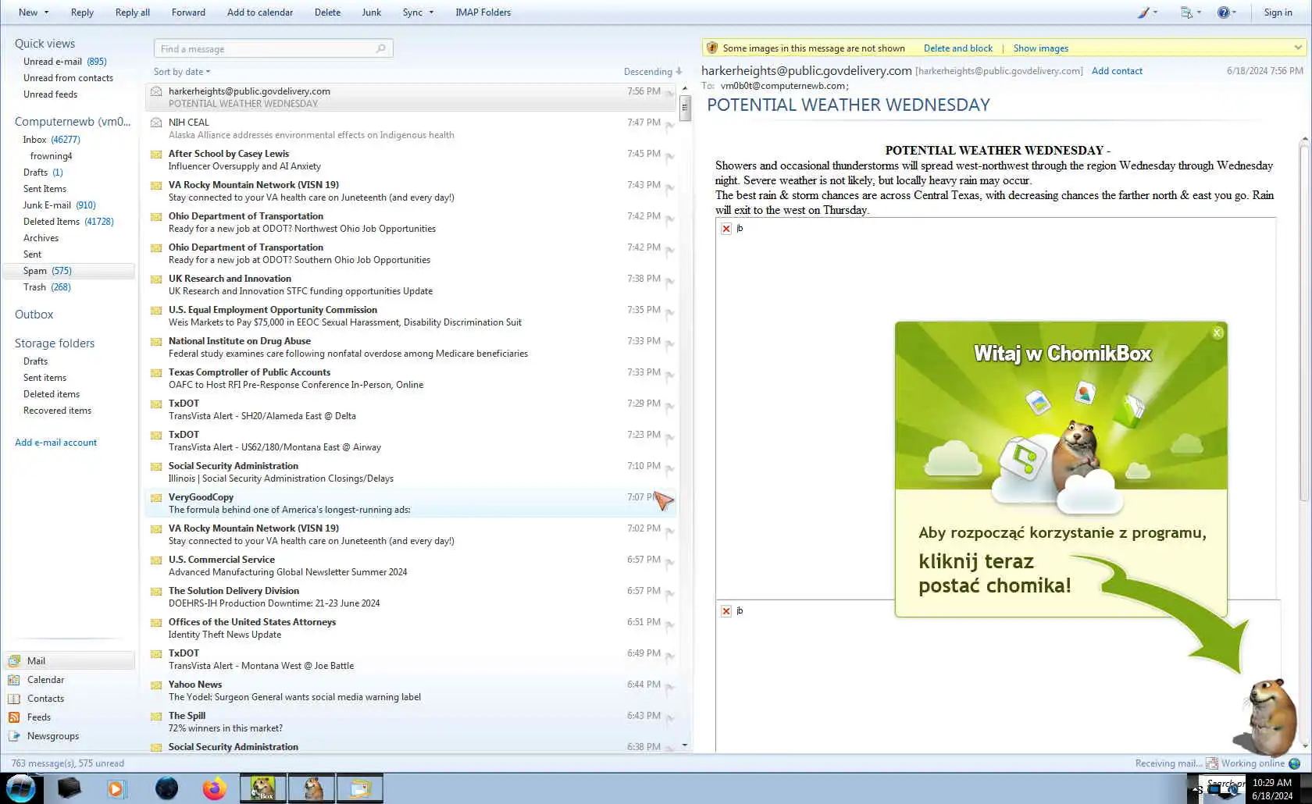The height and width of the screenshot is (804, 1312).
Task: Select the Spam folder
Action: 69,271
